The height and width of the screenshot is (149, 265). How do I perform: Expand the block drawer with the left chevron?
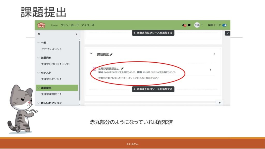[x=227, y=33]
